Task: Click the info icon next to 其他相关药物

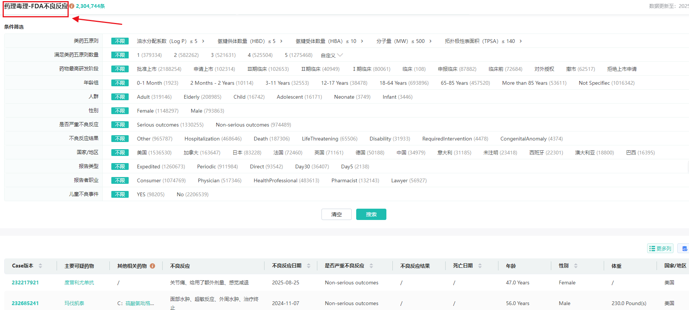Action: tap(152, 266)
